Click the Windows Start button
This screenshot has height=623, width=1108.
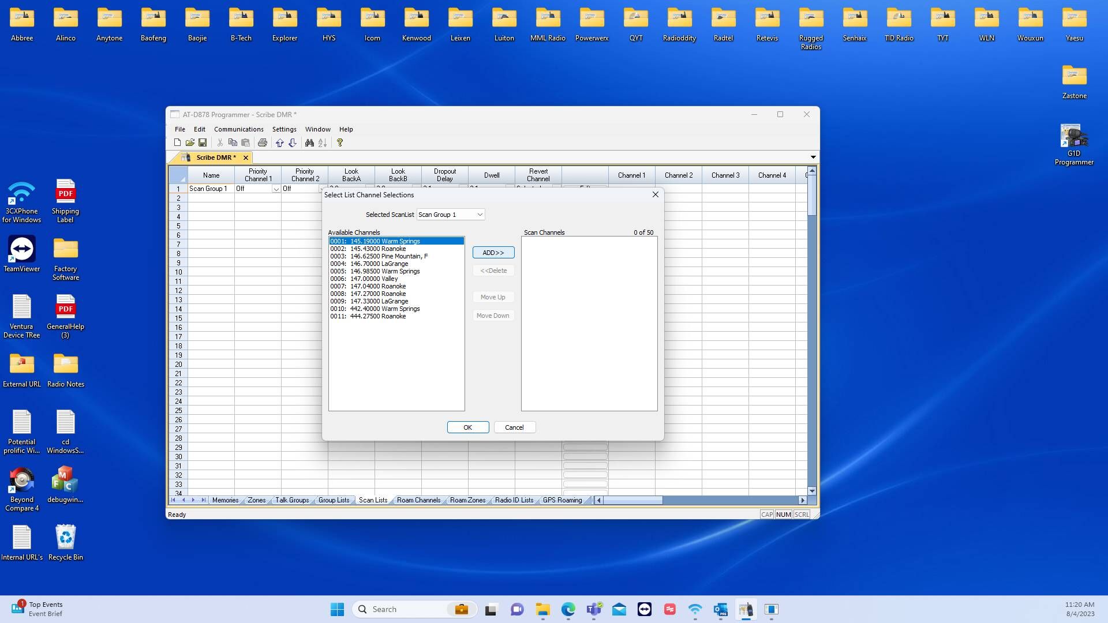point(337,609)
